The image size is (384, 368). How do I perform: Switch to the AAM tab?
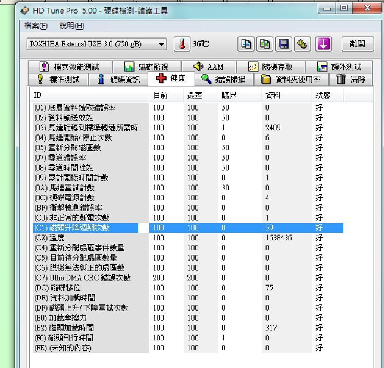point(209,67)
